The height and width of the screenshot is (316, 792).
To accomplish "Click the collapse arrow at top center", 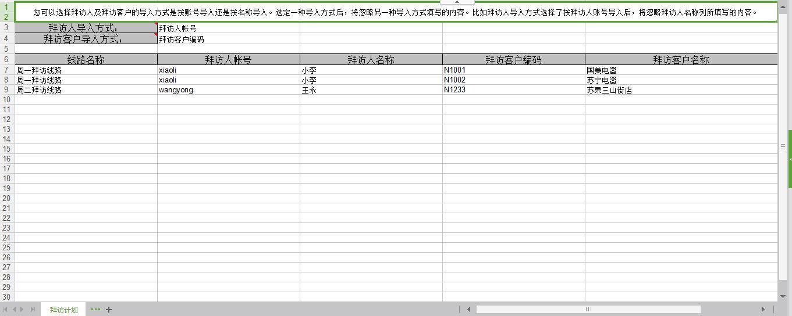I will [x=457, y=2].
